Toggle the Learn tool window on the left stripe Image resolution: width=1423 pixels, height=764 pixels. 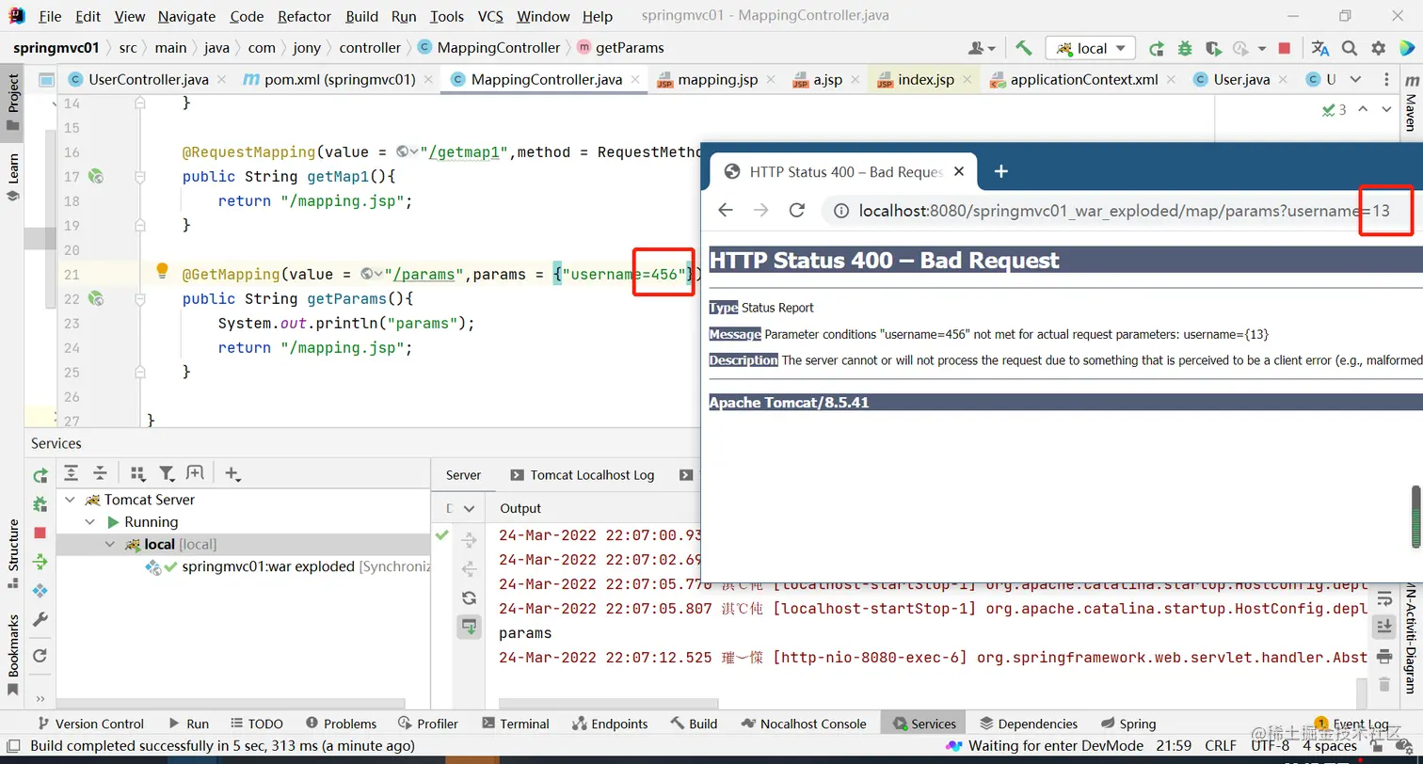[13, 177]
